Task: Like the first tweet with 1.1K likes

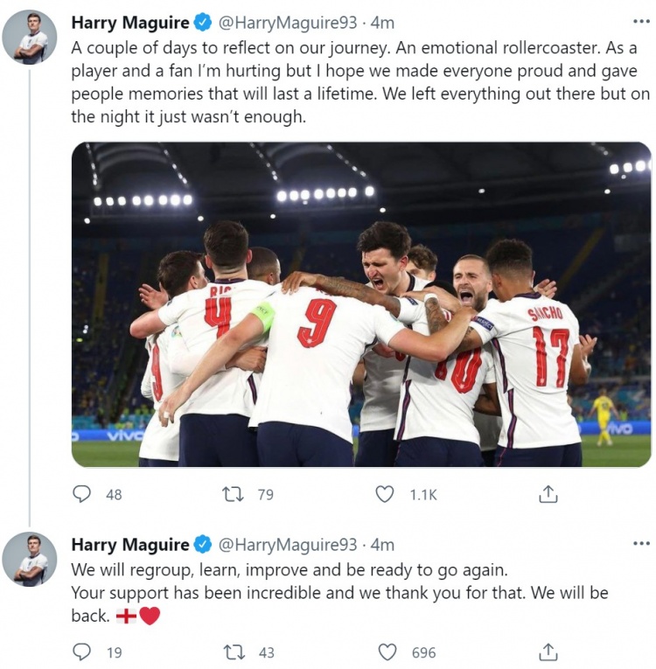Action: 385,494
